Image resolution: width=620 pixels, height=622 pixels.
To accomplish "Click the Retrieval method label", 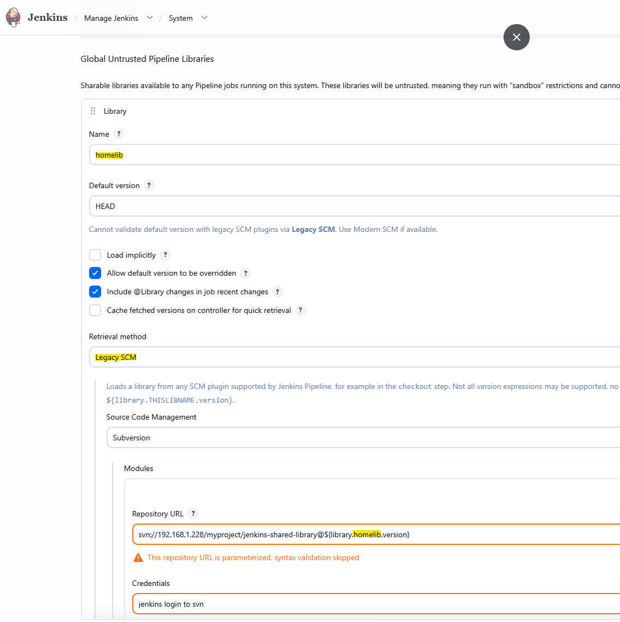I will 118,337.
